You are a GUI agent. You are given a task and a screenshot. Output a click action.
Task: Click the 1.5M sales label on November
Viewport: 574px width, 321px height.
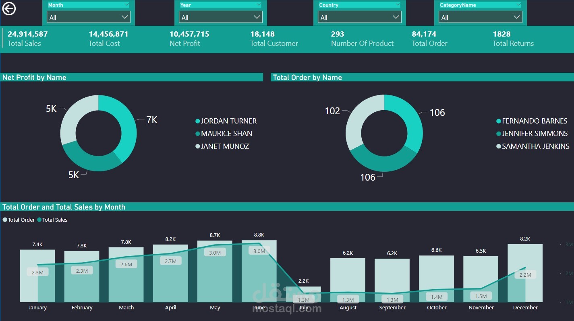(481, 296)
